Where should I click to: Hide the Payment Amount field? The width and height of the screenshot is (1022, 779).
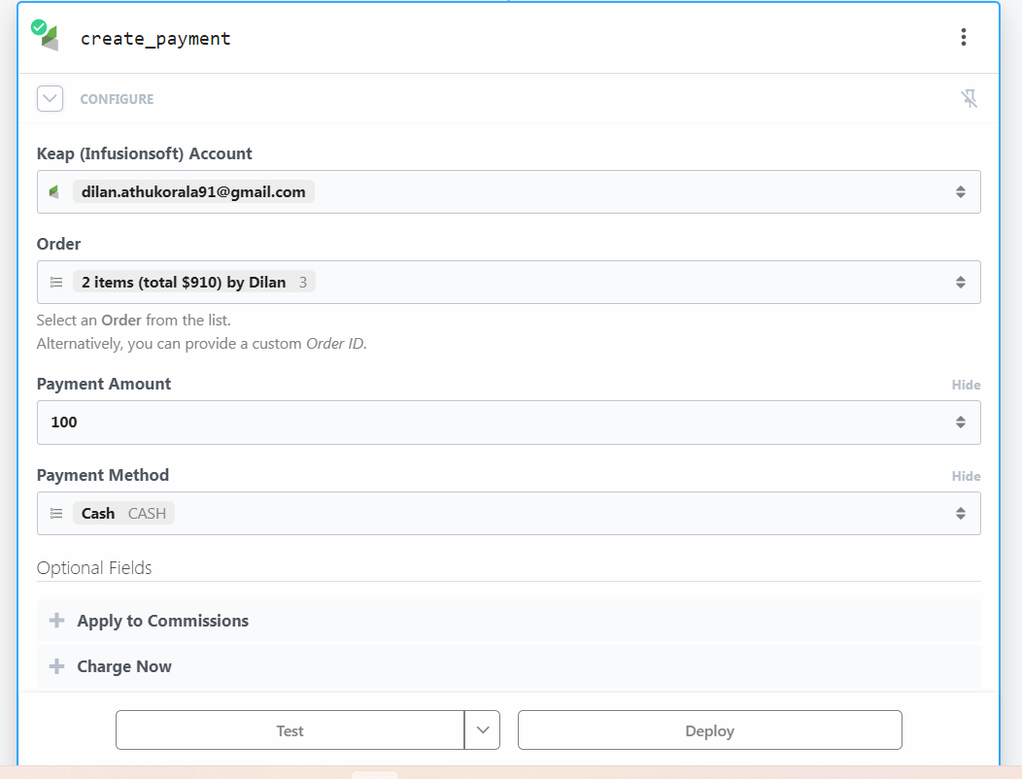pos(966,386)
